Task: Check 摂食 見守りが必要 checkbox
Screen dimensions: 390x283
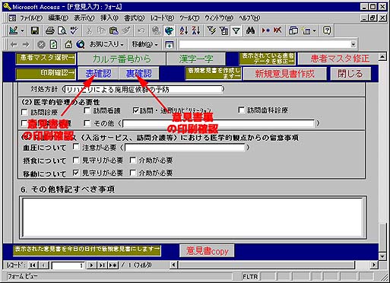Action: pos(76,160)
